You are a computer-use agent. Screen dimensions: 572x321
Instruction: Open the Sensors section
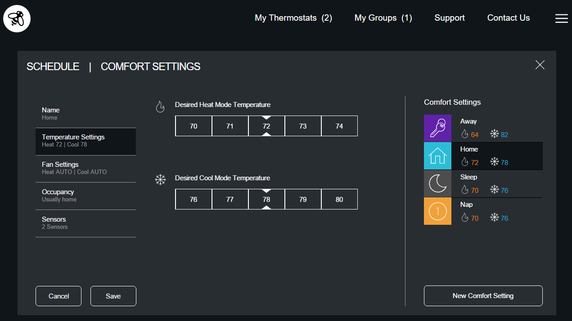click(86, 223)
